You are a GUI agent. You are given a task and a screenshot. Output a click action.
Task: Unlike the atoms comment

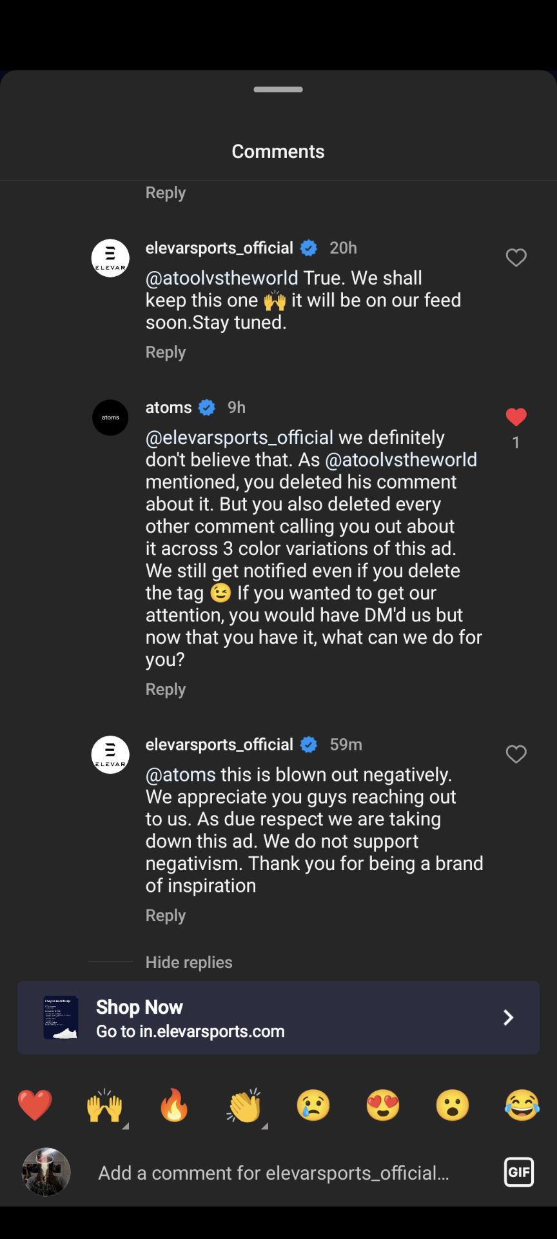(x=516, y=418)
